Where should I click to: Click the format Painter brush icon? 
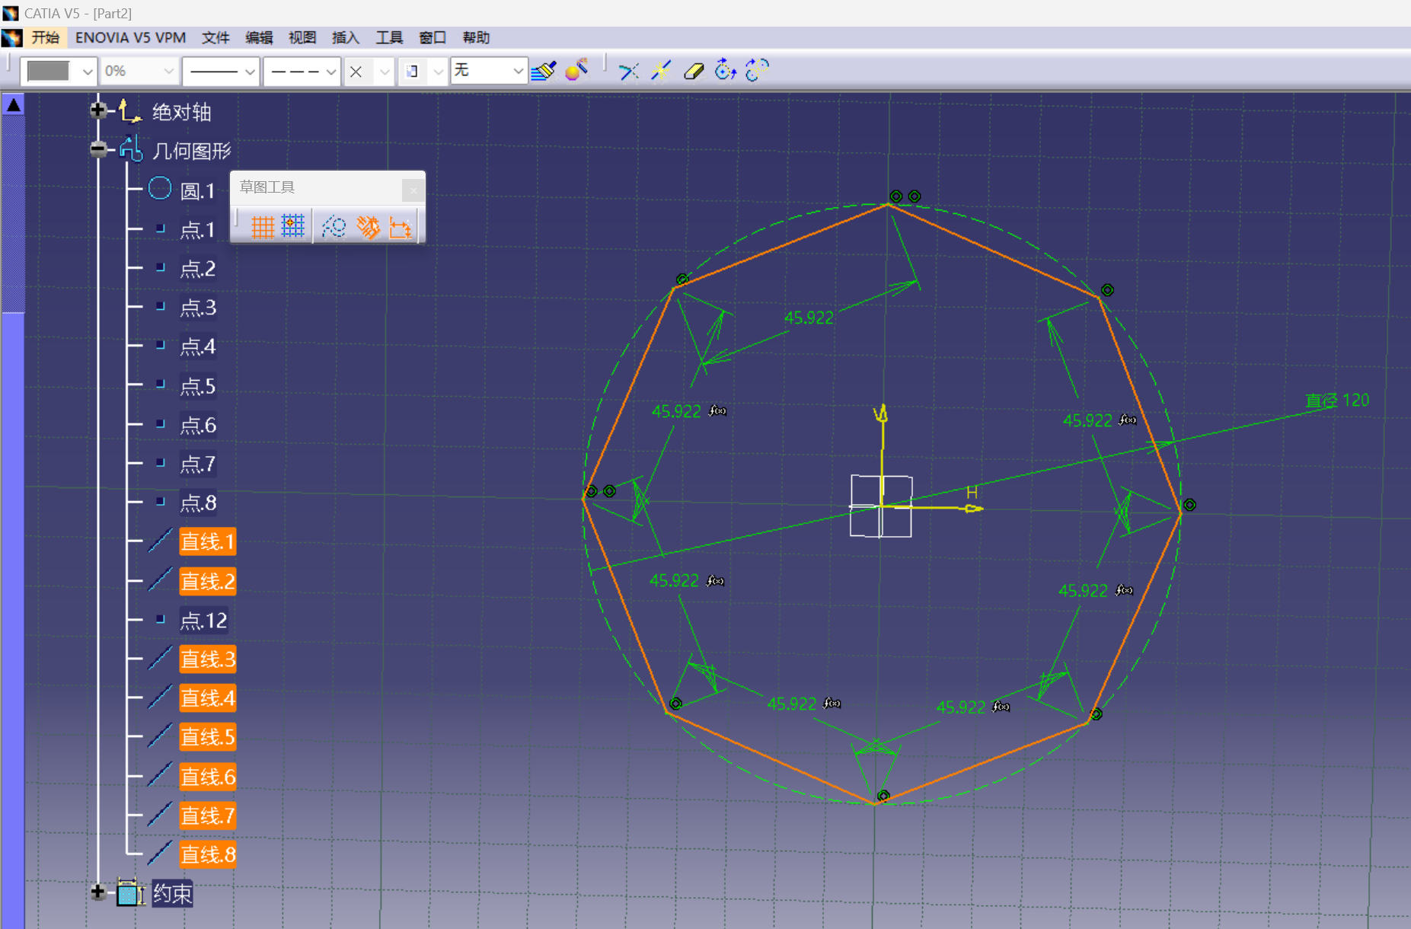pos(544,71)
